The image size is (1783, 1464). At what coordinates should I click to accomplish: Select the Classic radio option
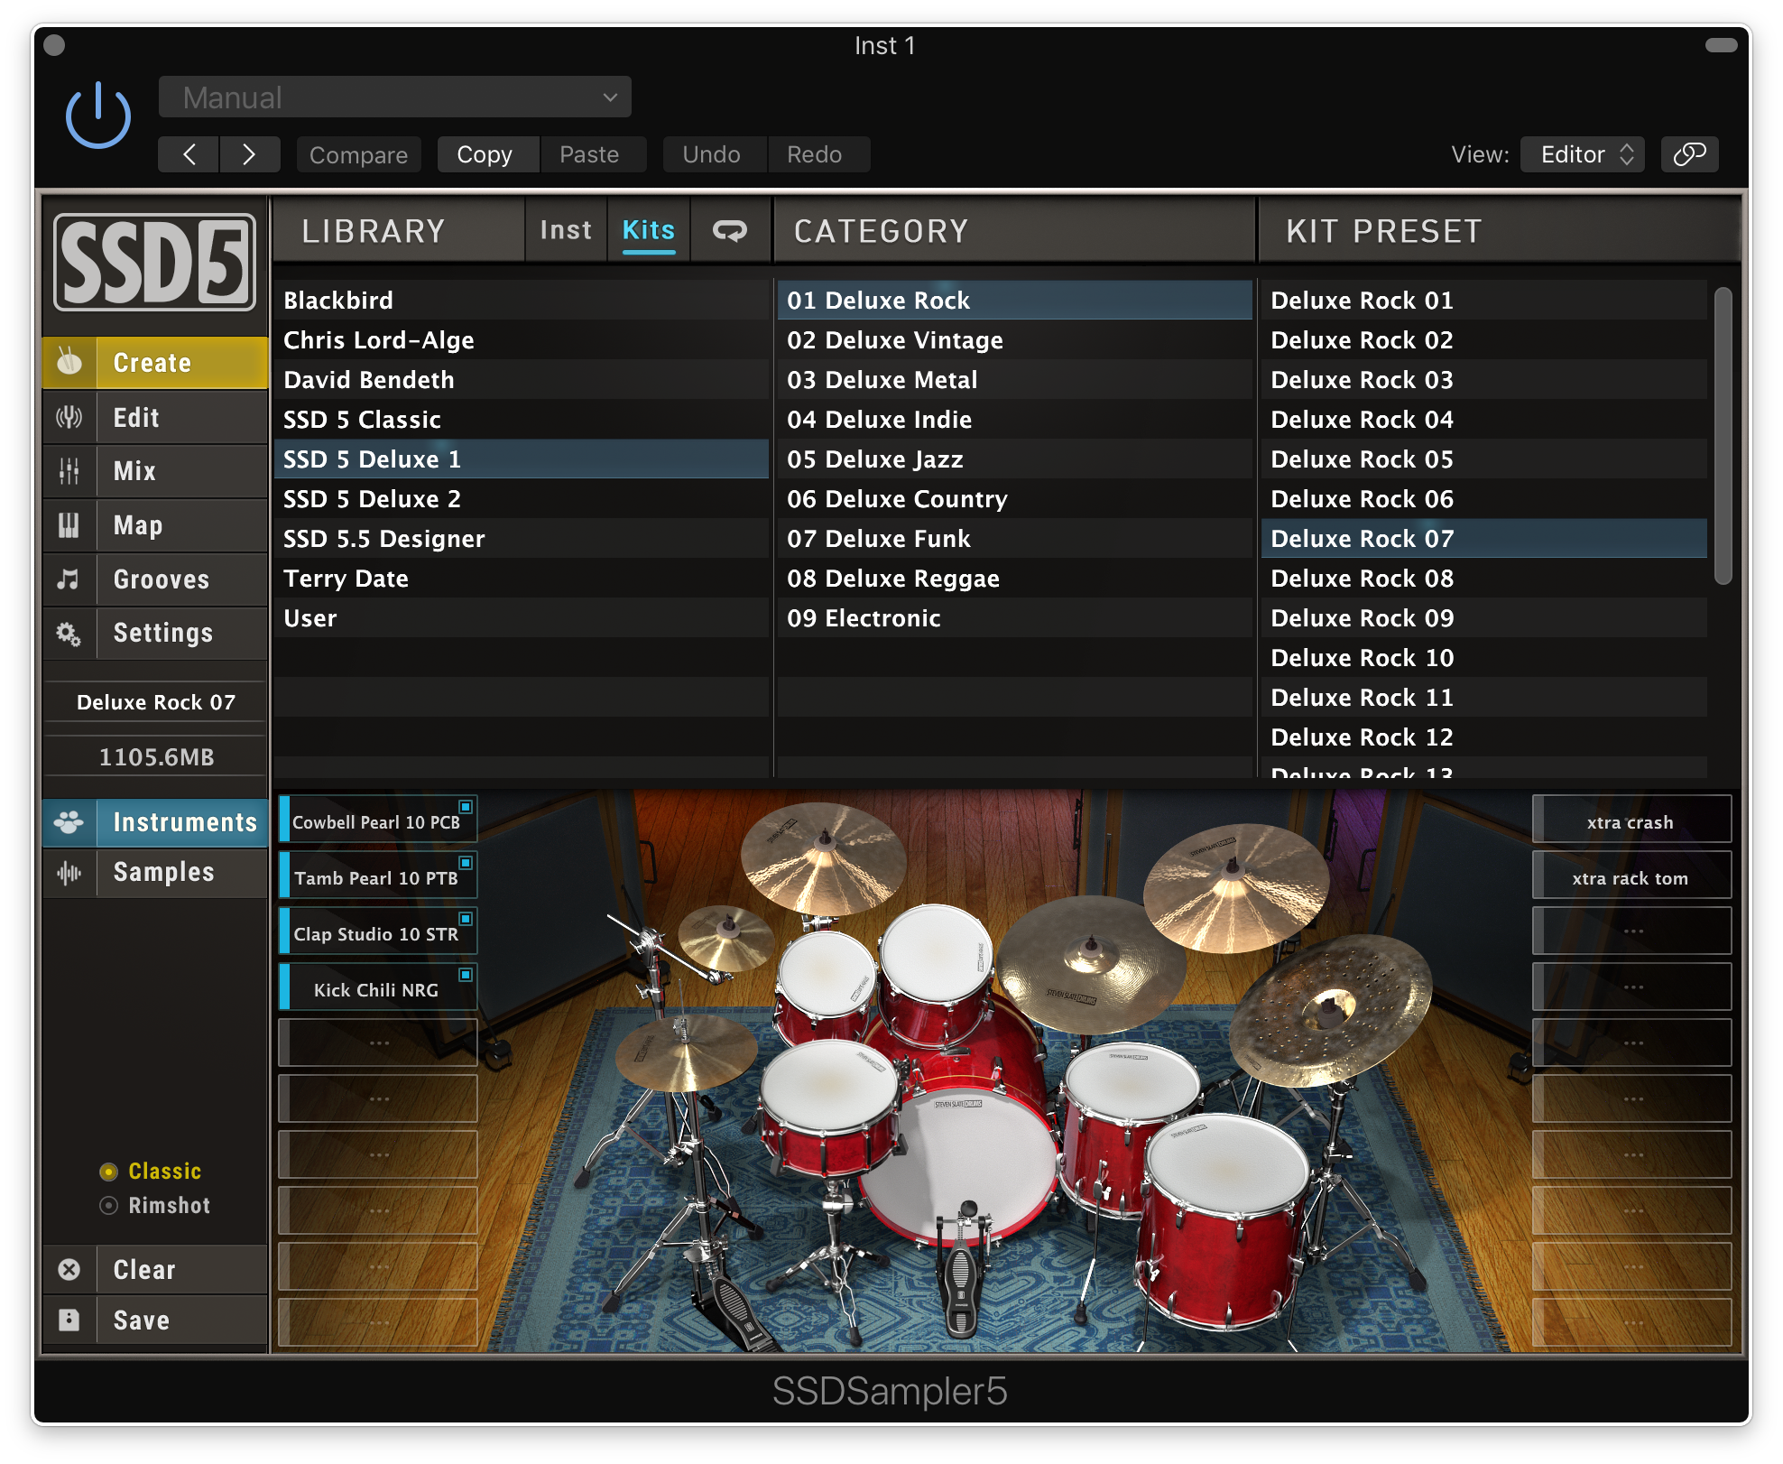pyautogui.click(x=108, y=1172)
